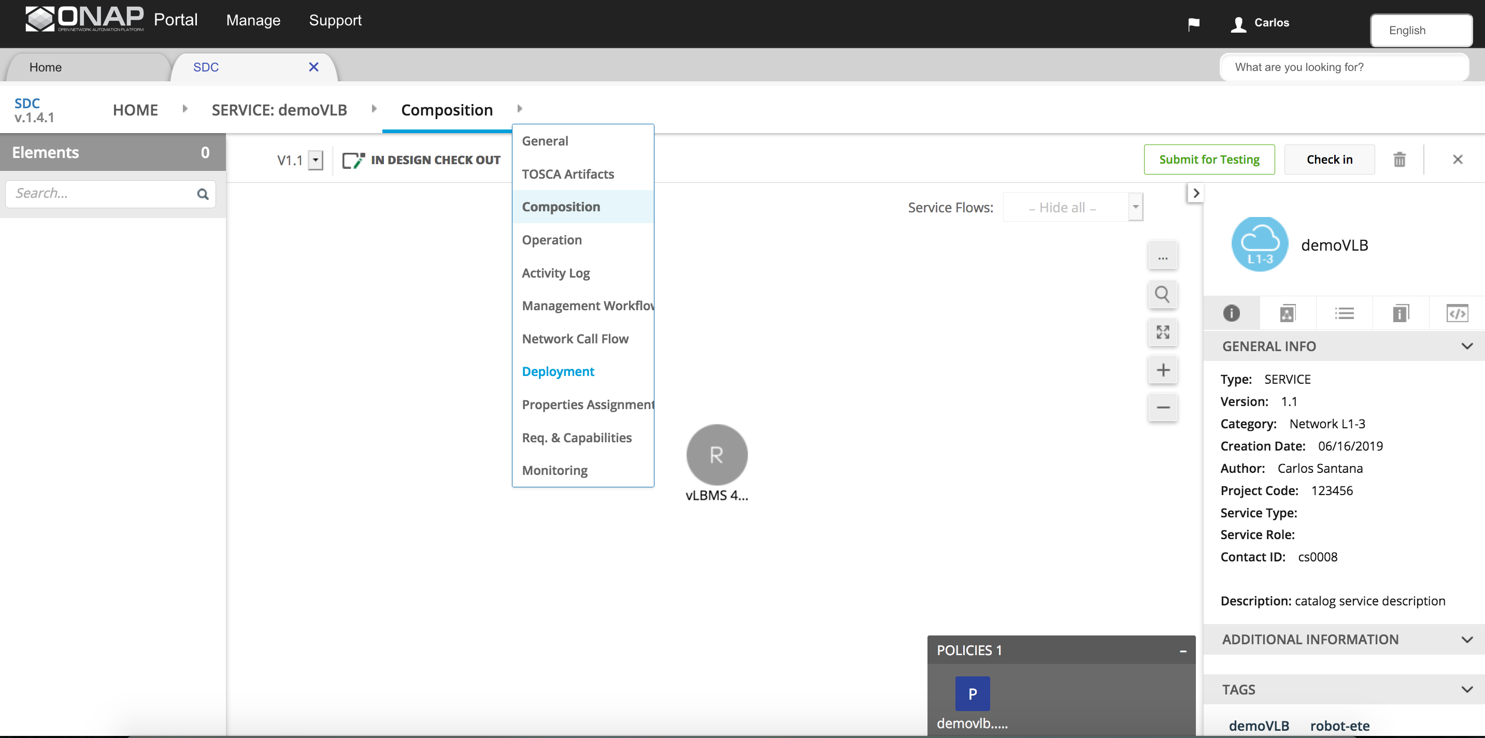Viewport: 1485px width, 738px height.
Task: Click Submit for Testing button
Action: (x=1209, y=160)
